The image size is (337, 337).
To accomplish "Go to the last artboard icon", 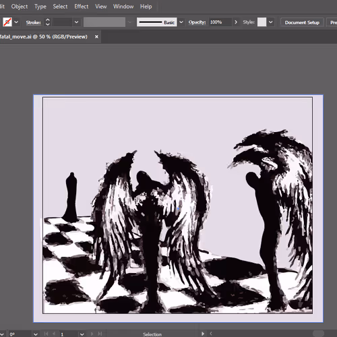I will [x=100, y=334].
